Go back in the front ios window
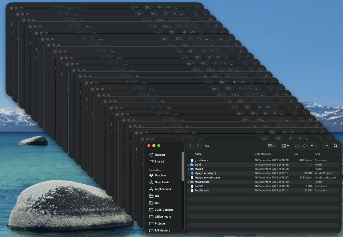The image size is (343, 237). [190, 146]
